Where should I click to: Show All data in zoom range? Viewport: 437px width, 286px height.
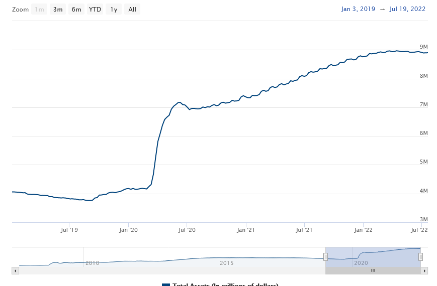pyautogui.click(x=132, y=9)
